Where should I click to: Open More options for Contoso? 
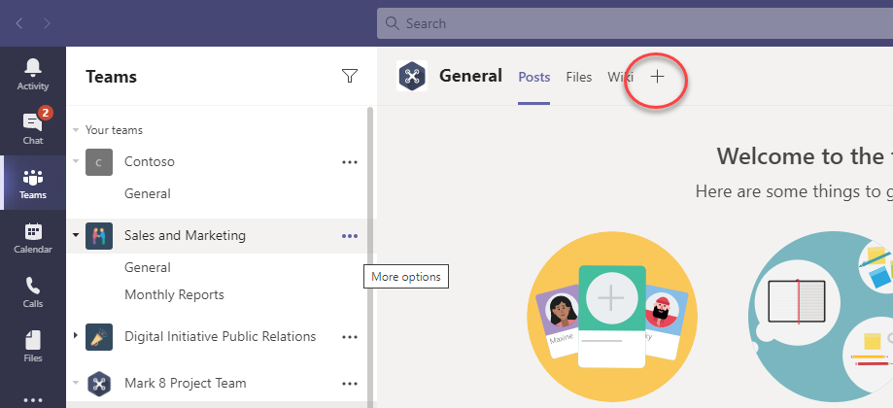[349, 162]
